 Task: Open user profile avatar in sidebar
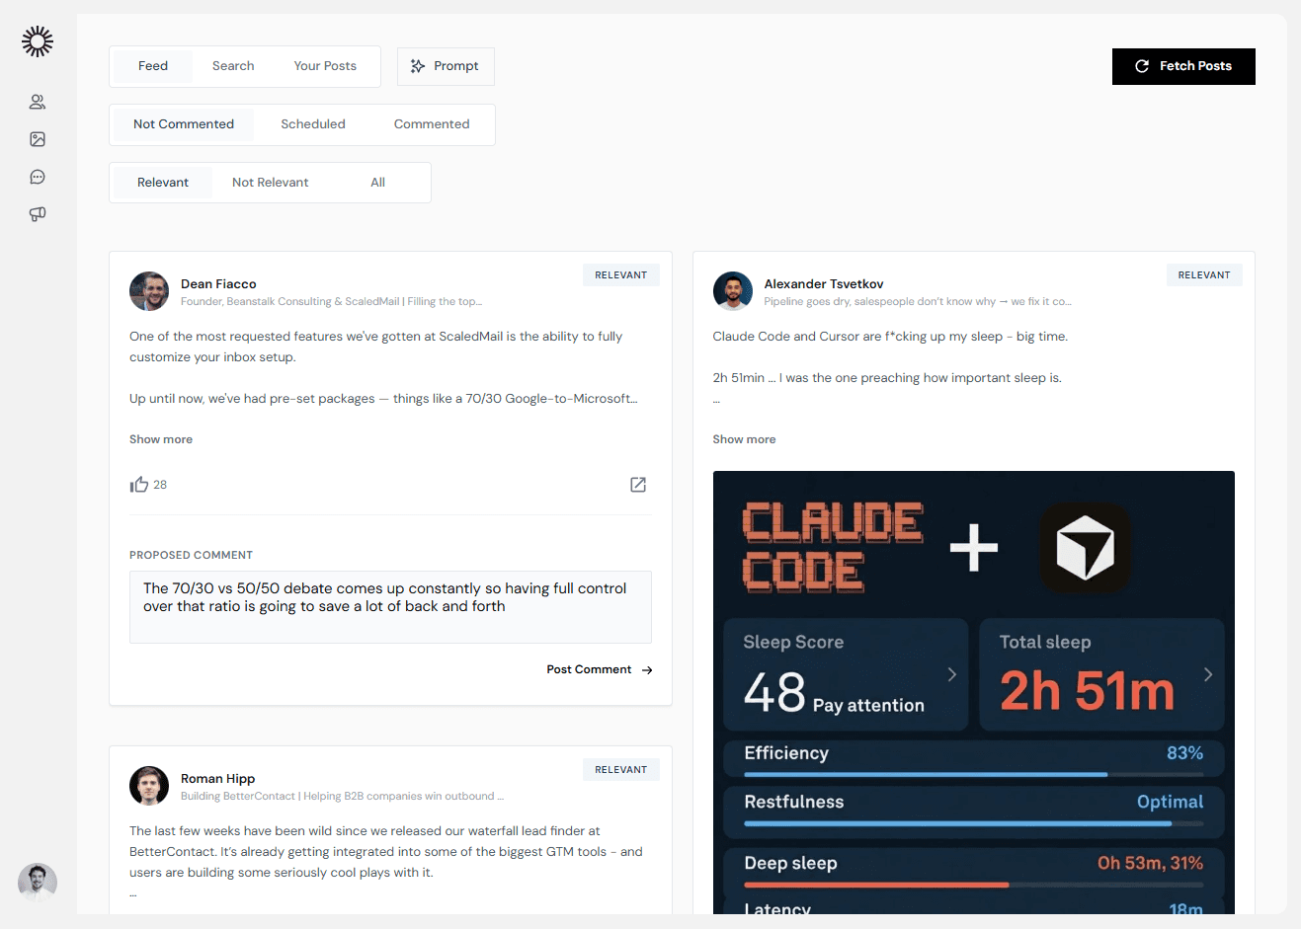pos(38,883)
